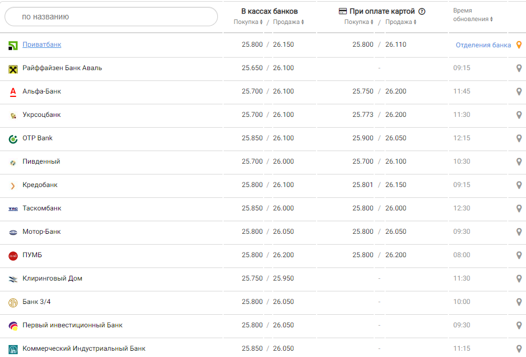Screen dimensions: 526x357
Task: Sort by cash desk Покупка rate
Action: [x=249, y=22]
